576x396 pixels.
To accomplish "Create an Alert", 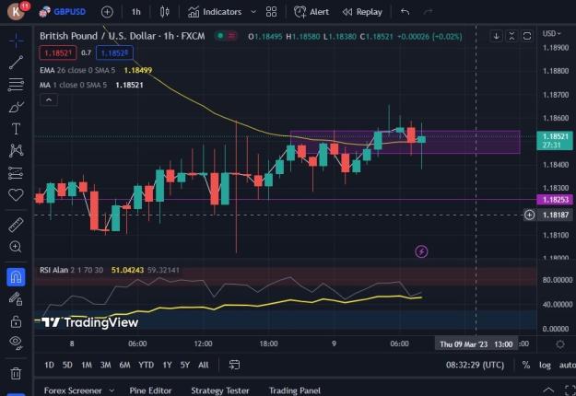I will (312, 12).
